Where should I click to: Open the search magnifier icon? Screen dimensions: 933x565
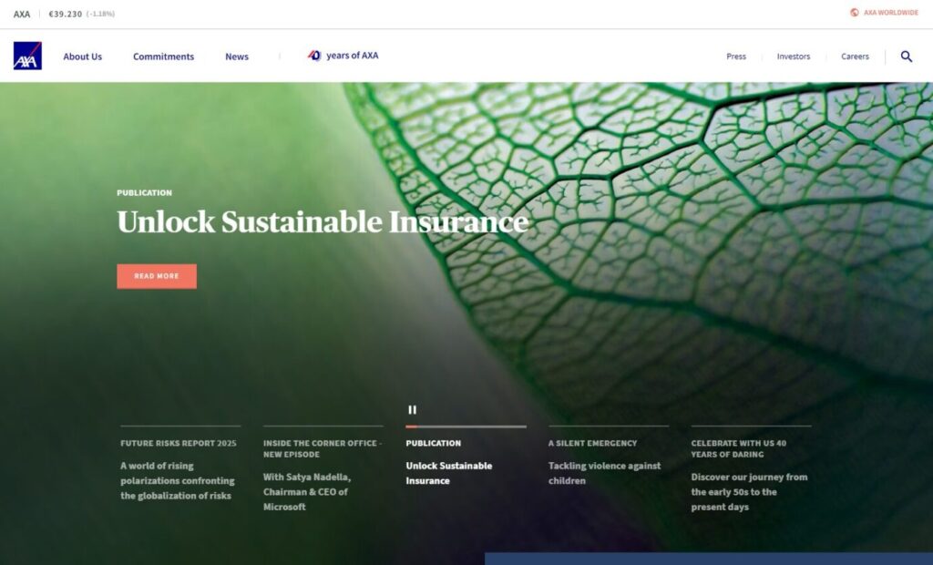pyautogui.click(x=907, y=56)
